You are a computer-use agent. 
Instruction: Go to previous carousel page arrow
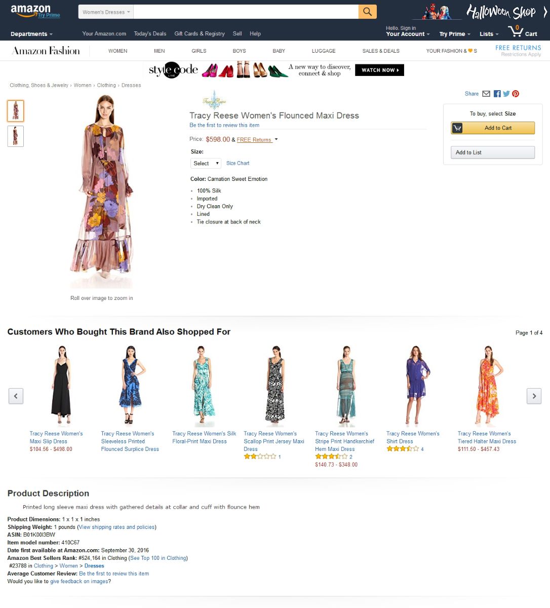pyautogui.click(x=16, y=396)
